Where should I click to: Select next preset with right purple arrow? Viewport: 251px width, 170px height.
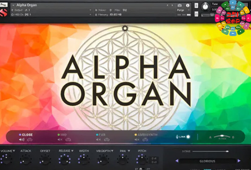[x=239, y=161]
